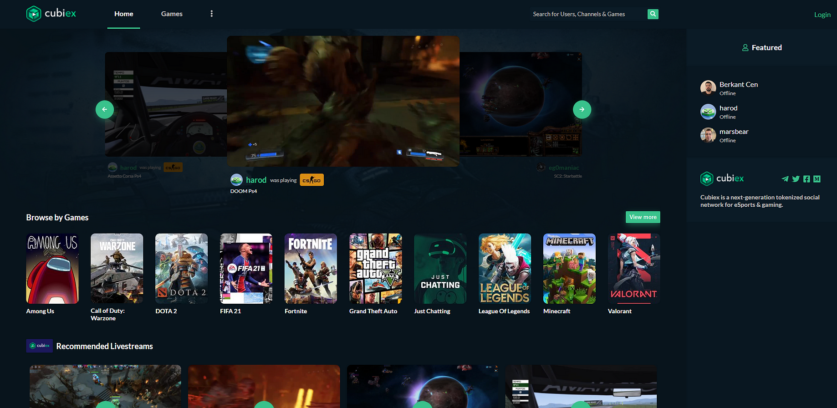
Task: Open Cubiex Facebook link icon
Action: (806, 179)
